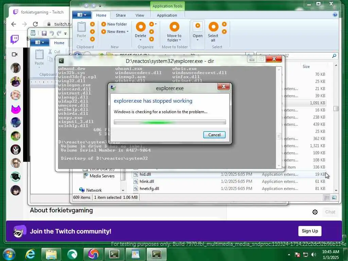Expand Explorer quick access toolbar dropdown
348x261 pixels.
click(x=100, y=6)
